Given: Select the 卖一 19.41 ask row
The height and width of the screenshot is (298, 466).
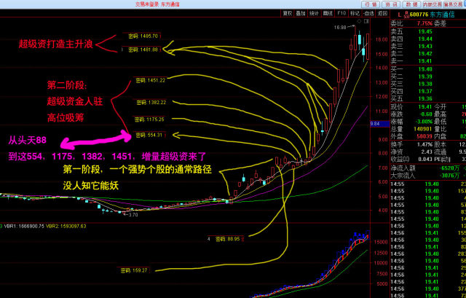Looking at the screenshot, I should (428, 61).
